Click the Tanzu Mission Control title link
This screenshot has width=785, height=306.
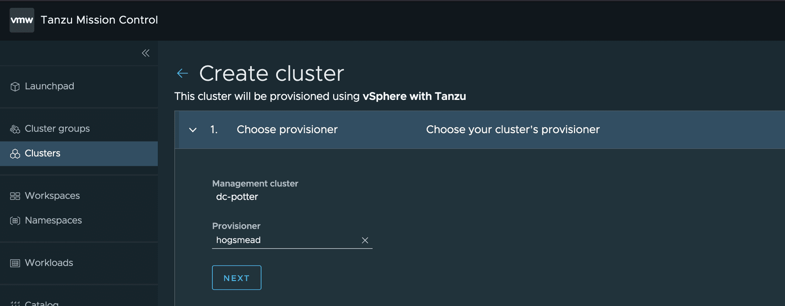99,20
